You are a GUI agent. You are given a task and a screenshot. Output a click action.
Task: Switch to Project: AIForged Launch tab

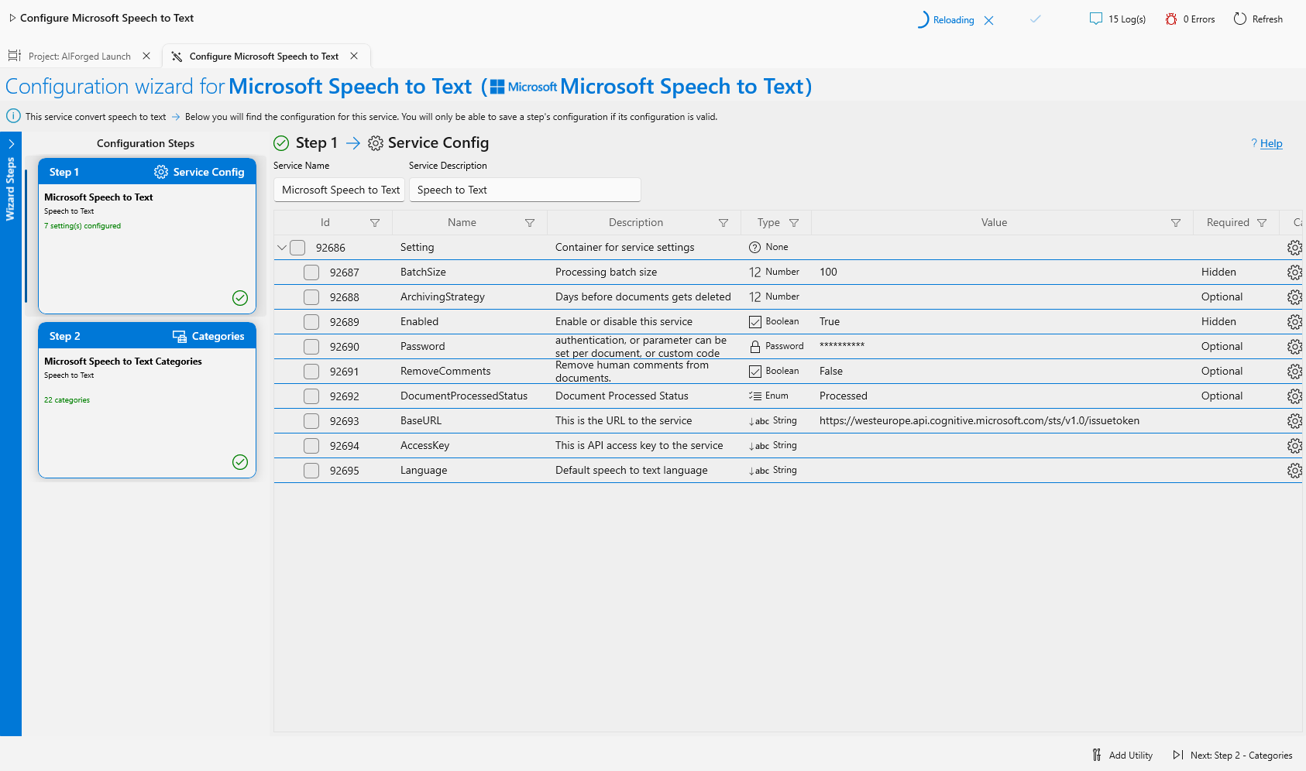[x=79, y=56]
